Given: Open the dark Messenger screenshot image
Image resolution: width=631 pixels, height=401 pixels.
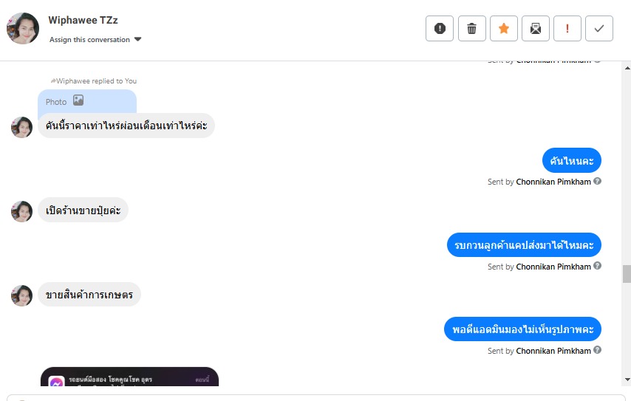Looking at the screenshot, I should point(129,377).
